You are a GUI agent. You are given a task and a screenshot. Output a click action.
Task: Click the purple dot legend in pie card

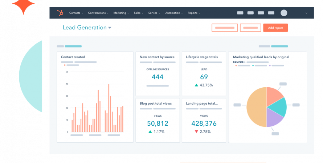point(270,66)
